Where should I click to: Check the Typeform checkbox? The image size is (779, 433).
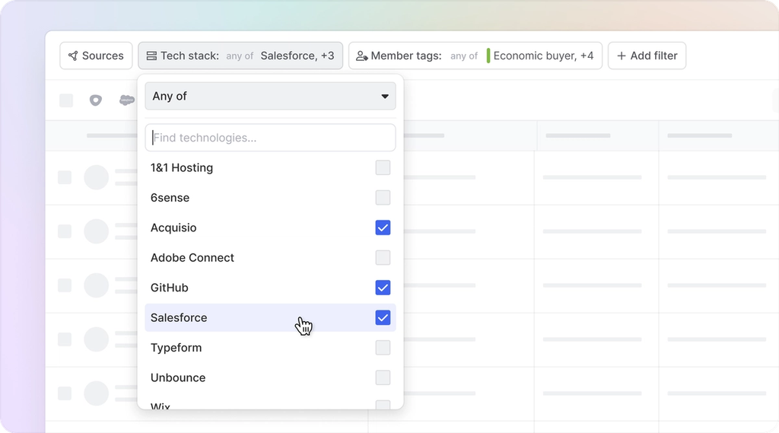click(x=383, y=348)
